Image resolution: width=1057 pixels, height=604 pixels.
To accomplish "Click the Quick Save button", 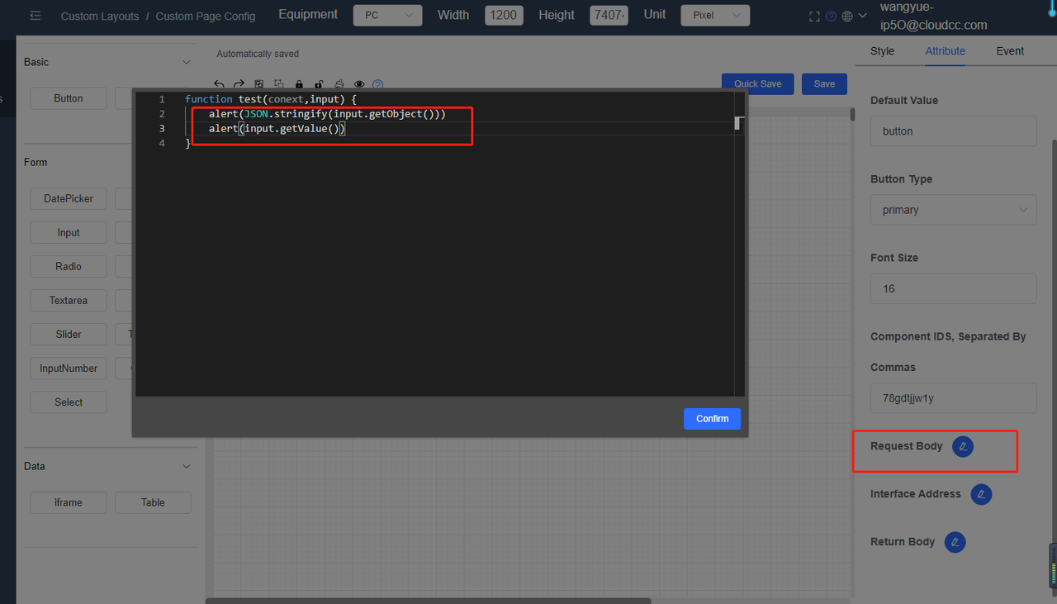I will (x=757, y=83).
